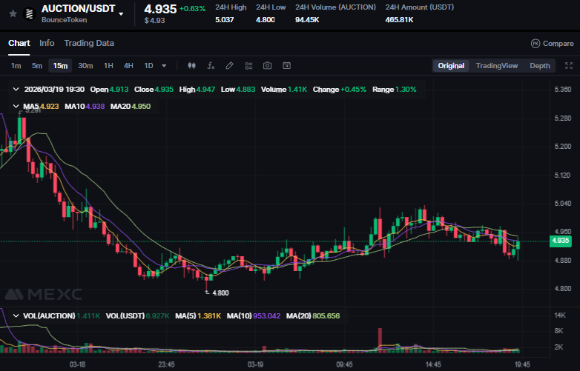Click the BounceToken coin logo
This screenshot has width=580, height=371.
29,14
